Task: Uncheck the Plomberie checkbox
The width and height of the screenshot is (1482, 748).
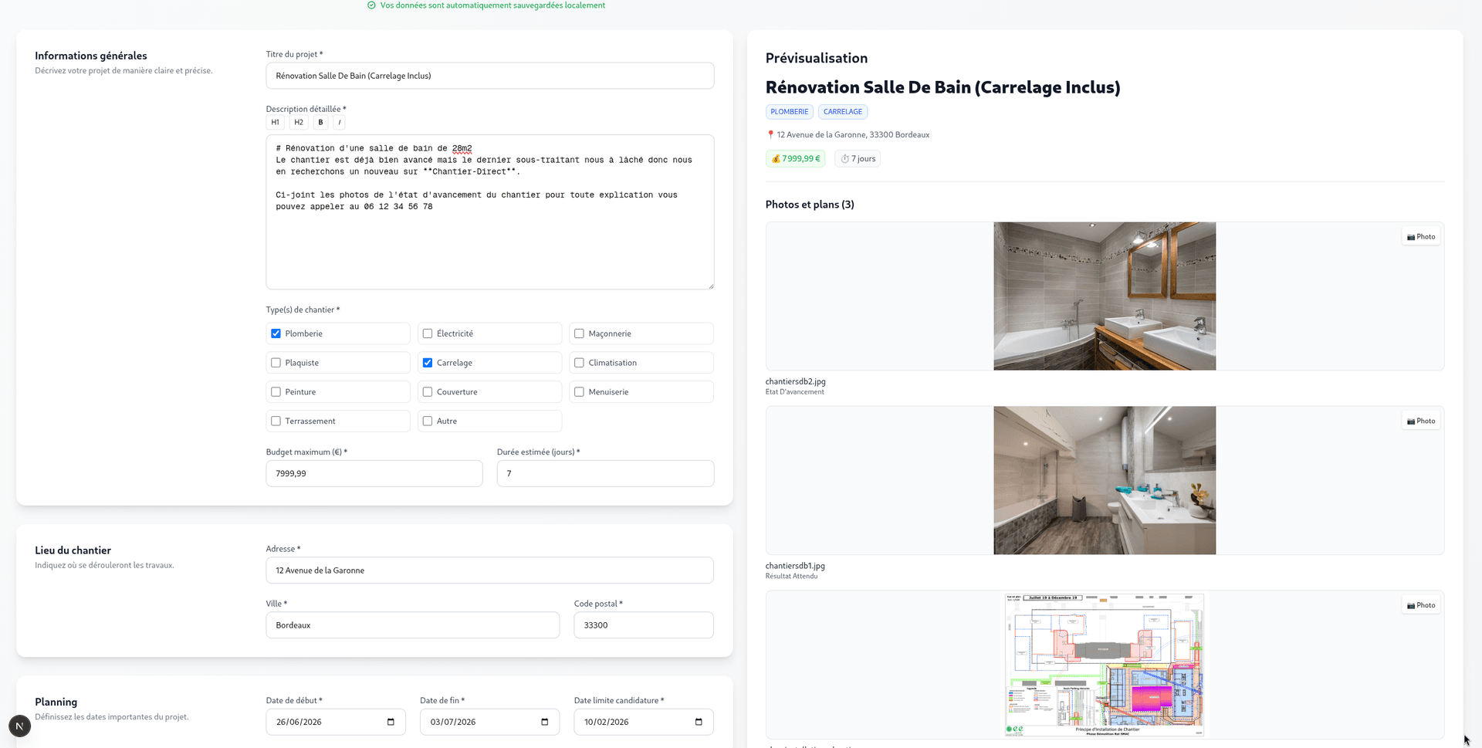Action: click(276, 333)
